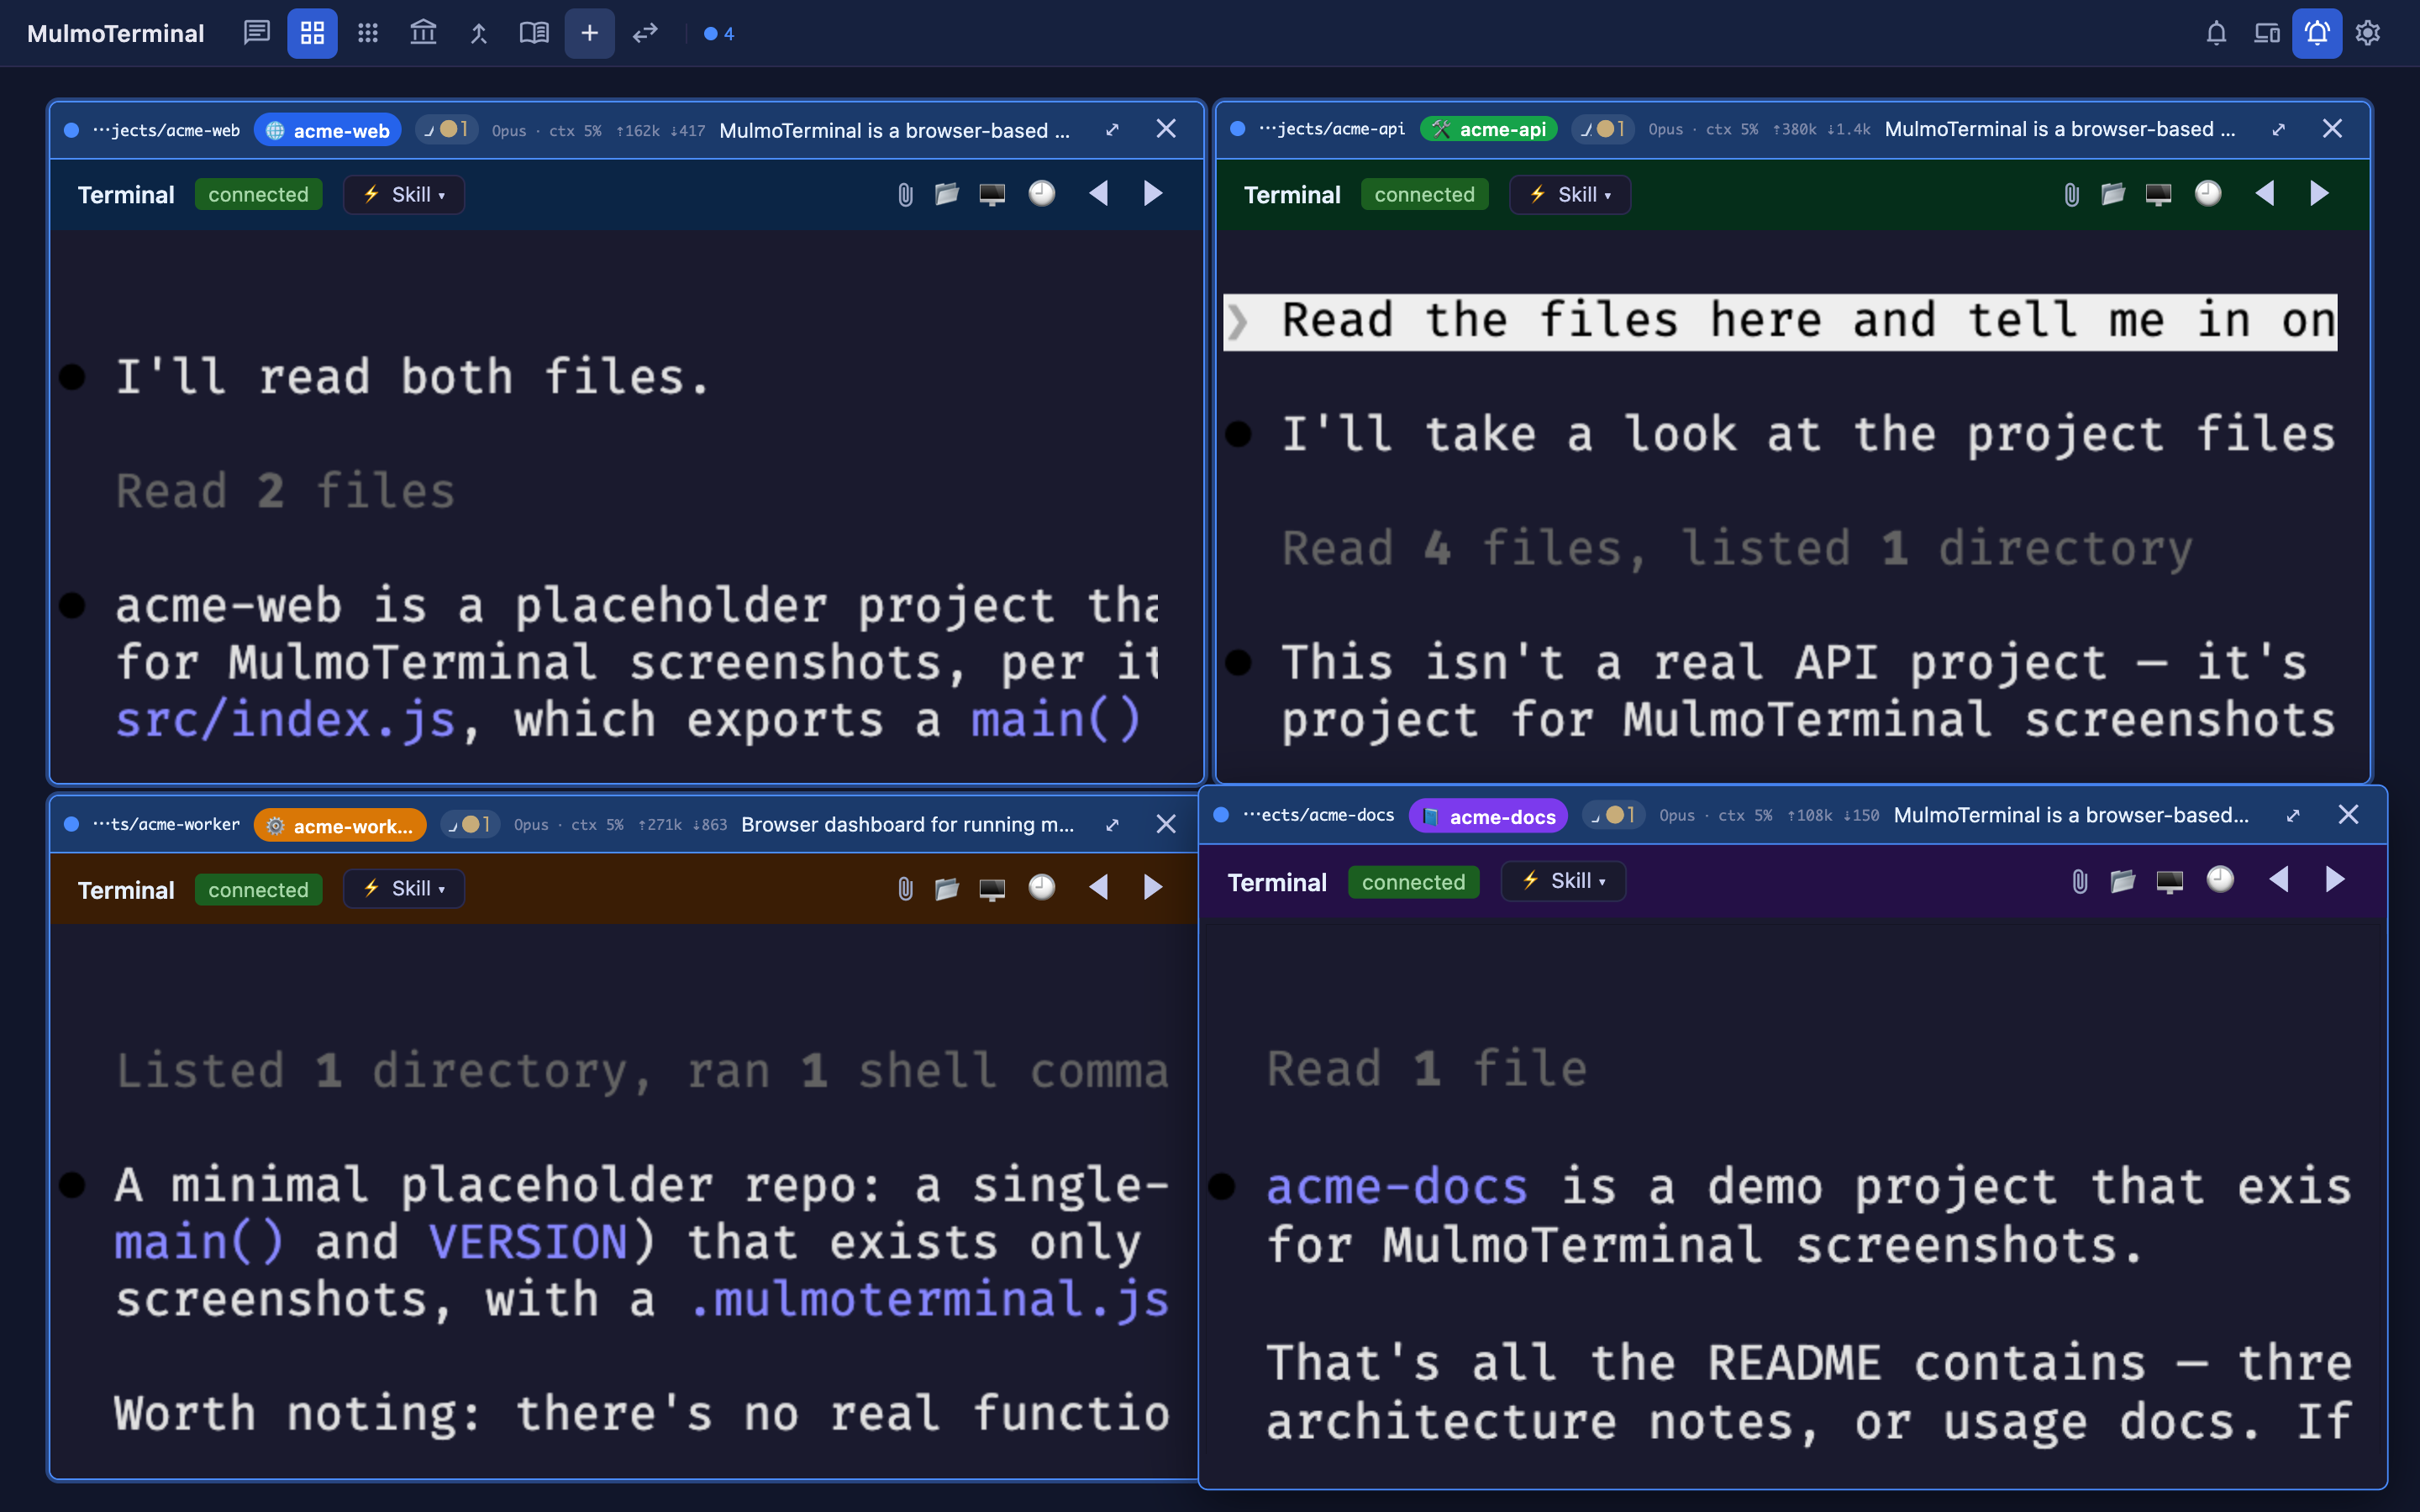Viewport: 2420px width, 1512px height.
Task: Click the src/index.js link in acme-web output
Action: coord(285,720)
